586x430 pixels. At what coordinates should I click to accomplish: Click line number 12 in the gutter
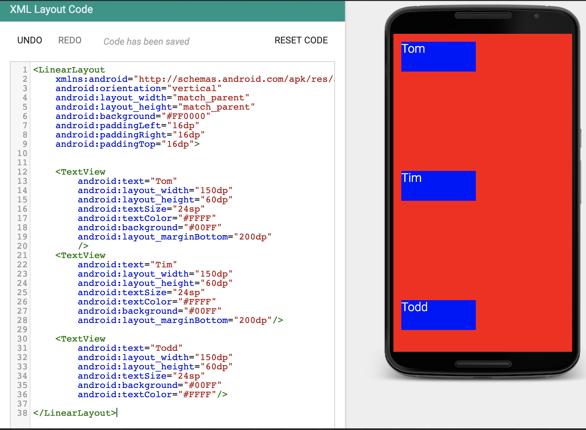(22, 172)
